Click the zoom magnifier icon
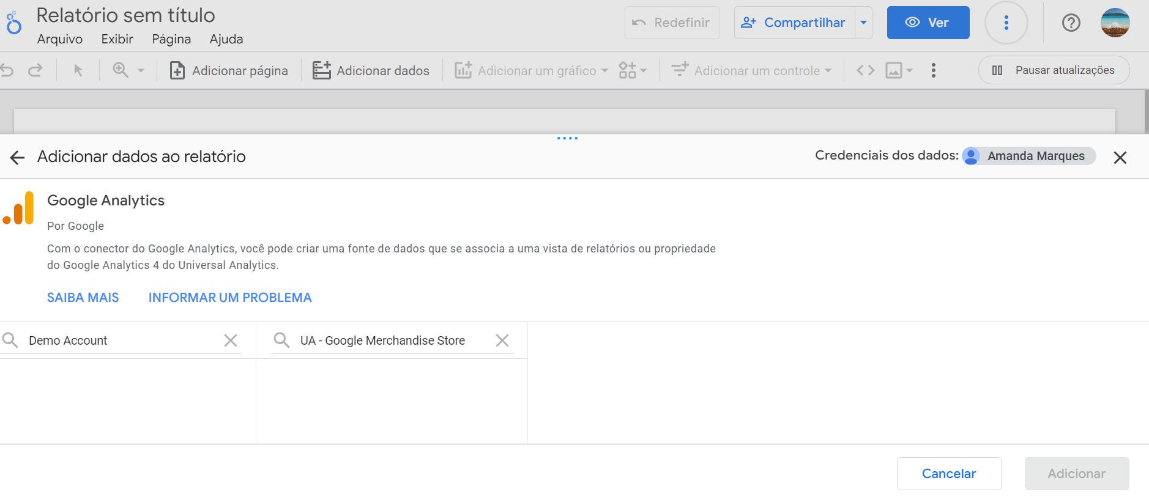The width and height of the screenshot is (1149, 503). tap(121, 70)
